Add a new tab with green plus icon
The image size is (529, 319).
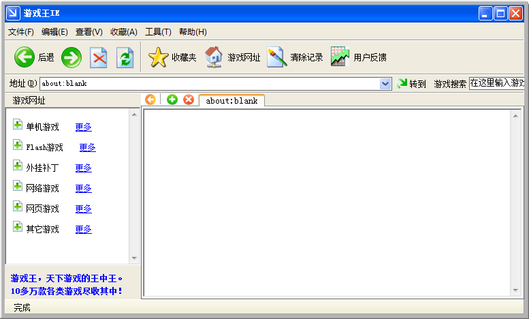click(x=172, y=100)
